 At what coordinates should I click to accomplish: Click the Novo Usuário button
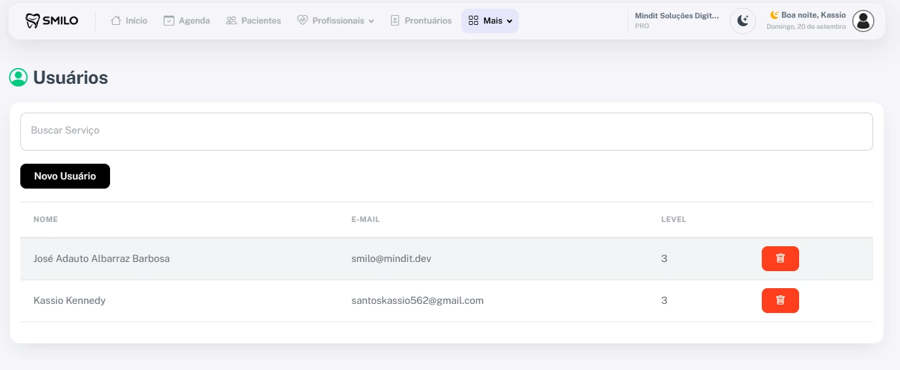[x=65, y=176]
